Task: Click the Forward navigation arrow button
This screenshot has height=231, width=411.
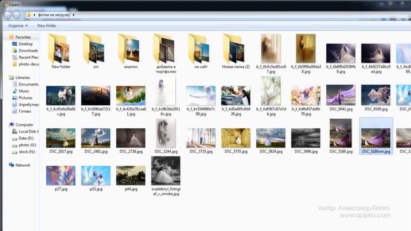Action: [17, 15]
